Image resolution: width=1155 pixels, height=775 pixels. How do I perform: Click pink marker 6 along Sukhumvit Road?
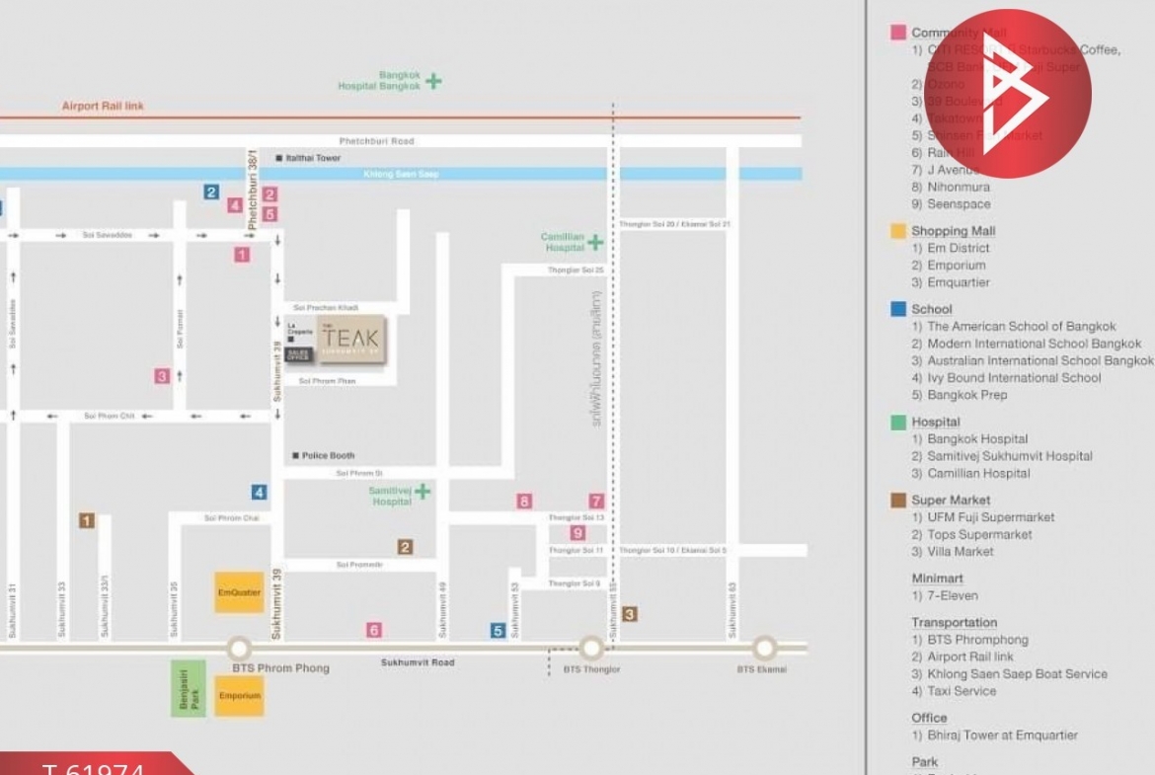(x=373, y=630)
